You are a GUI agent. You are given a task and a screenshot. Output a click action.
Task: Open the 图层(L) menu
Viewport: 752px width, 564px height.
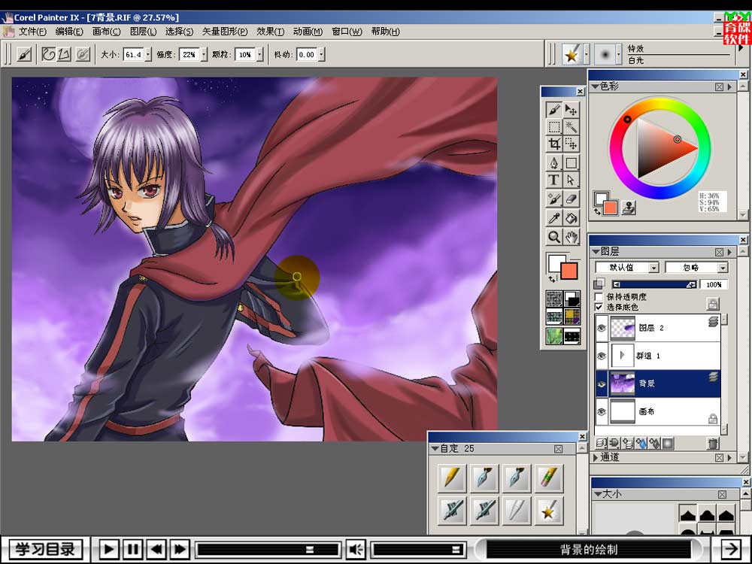[143, 32]
